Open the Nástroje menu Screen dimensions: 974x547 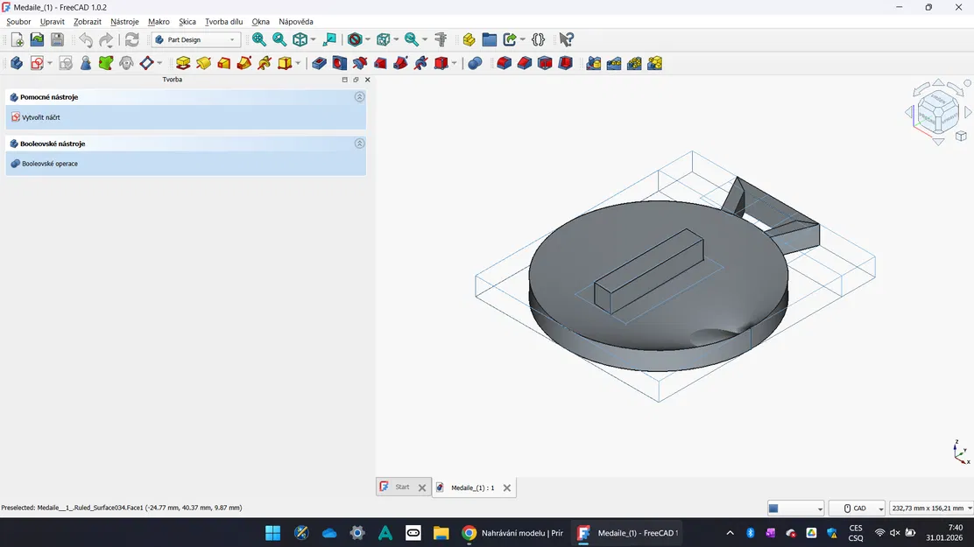coord(124,22)
